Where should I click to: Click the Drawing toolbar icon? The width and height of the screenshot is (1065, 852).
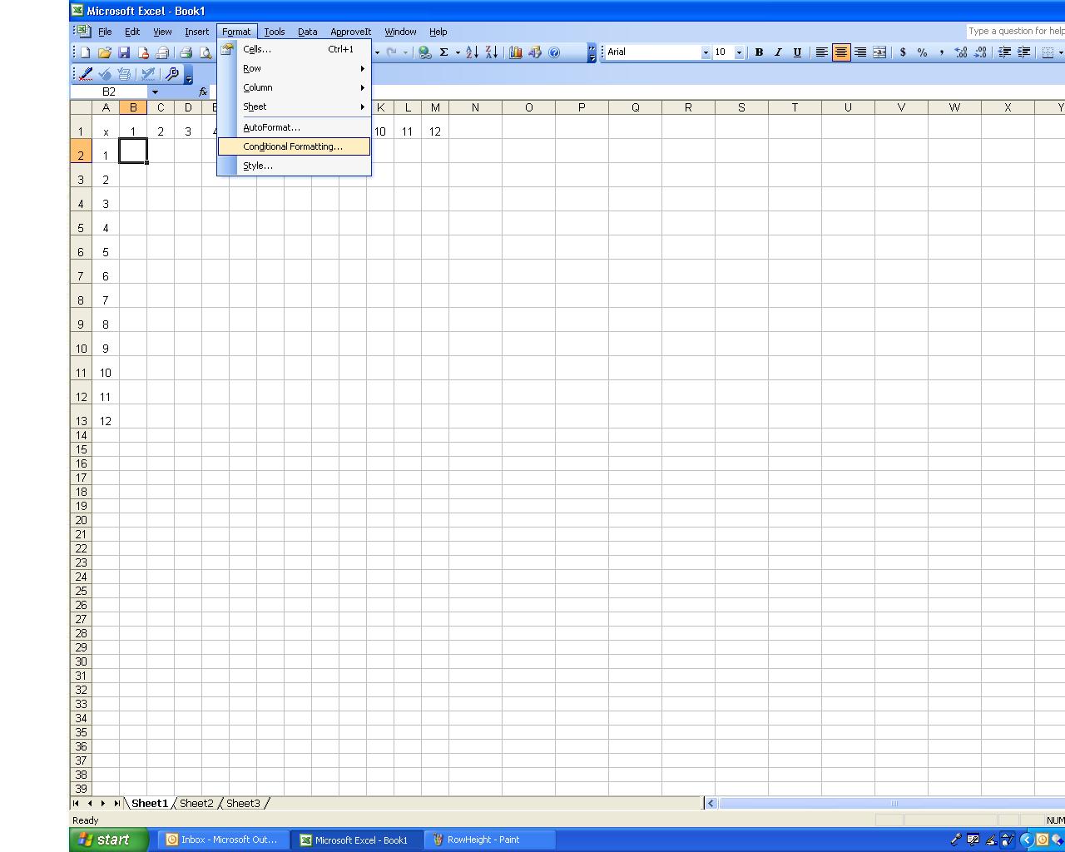pos(535,52)
